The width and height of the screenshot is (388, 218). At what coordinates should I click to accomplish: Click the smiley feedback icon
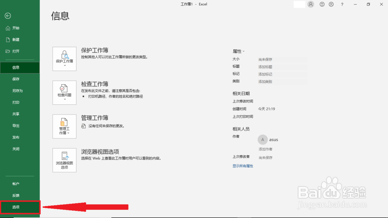322,4
